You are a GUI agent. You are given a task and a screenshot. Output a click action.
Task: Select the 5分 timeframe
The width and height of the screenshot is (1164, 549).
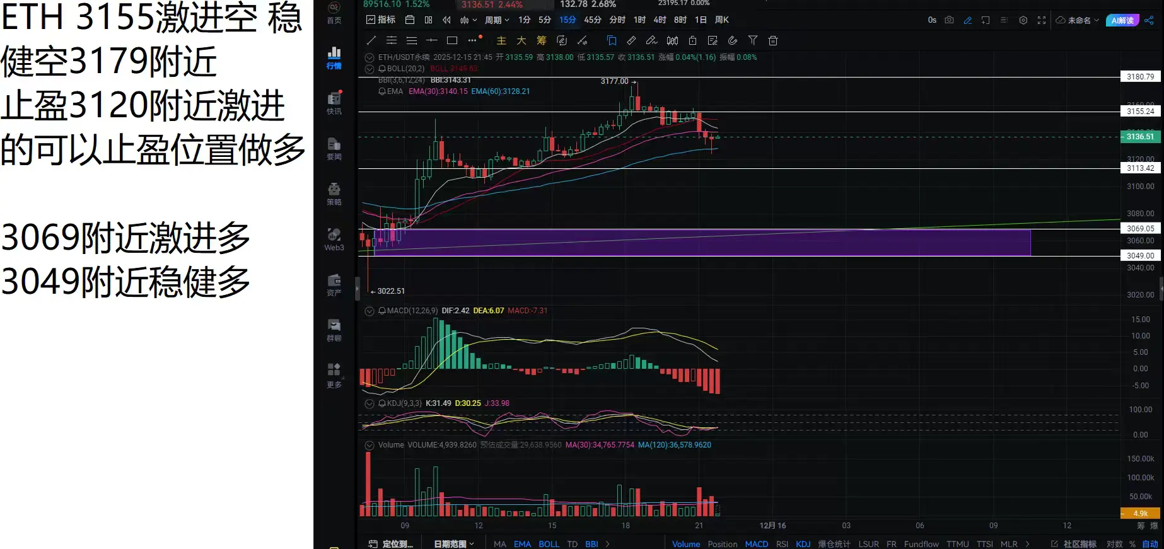click(x=545, y=20)
